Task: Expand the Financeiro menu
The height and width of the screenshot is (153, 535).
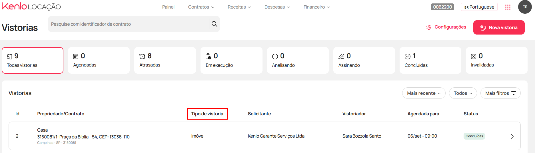Action: coord(317,7)
